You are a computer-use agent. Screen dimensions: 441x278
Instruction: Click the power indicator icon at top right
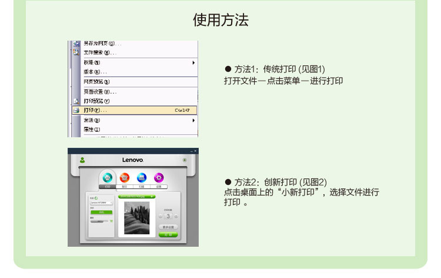185,160
